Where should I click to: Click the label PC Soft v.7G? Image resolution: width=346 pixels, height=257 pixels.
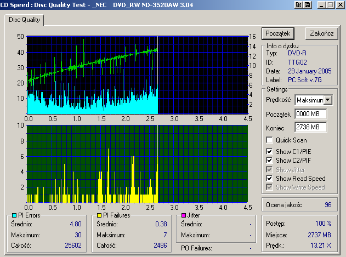(305, 80)
